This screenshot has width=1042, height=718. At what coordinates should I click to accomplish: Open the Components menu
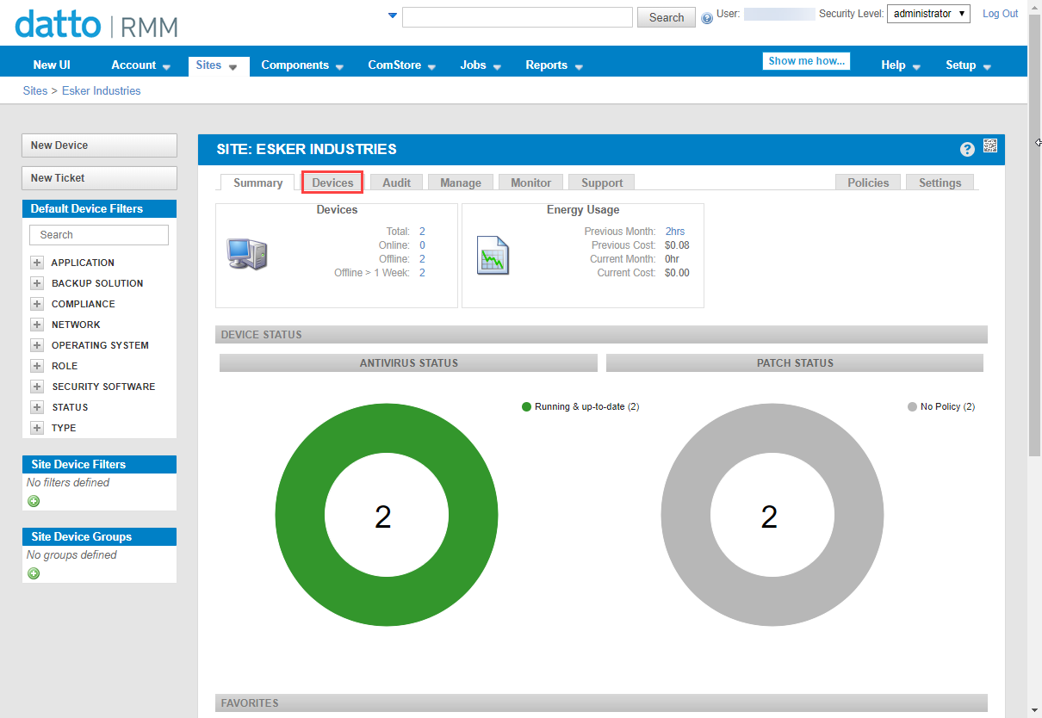[x=302, y=65]
